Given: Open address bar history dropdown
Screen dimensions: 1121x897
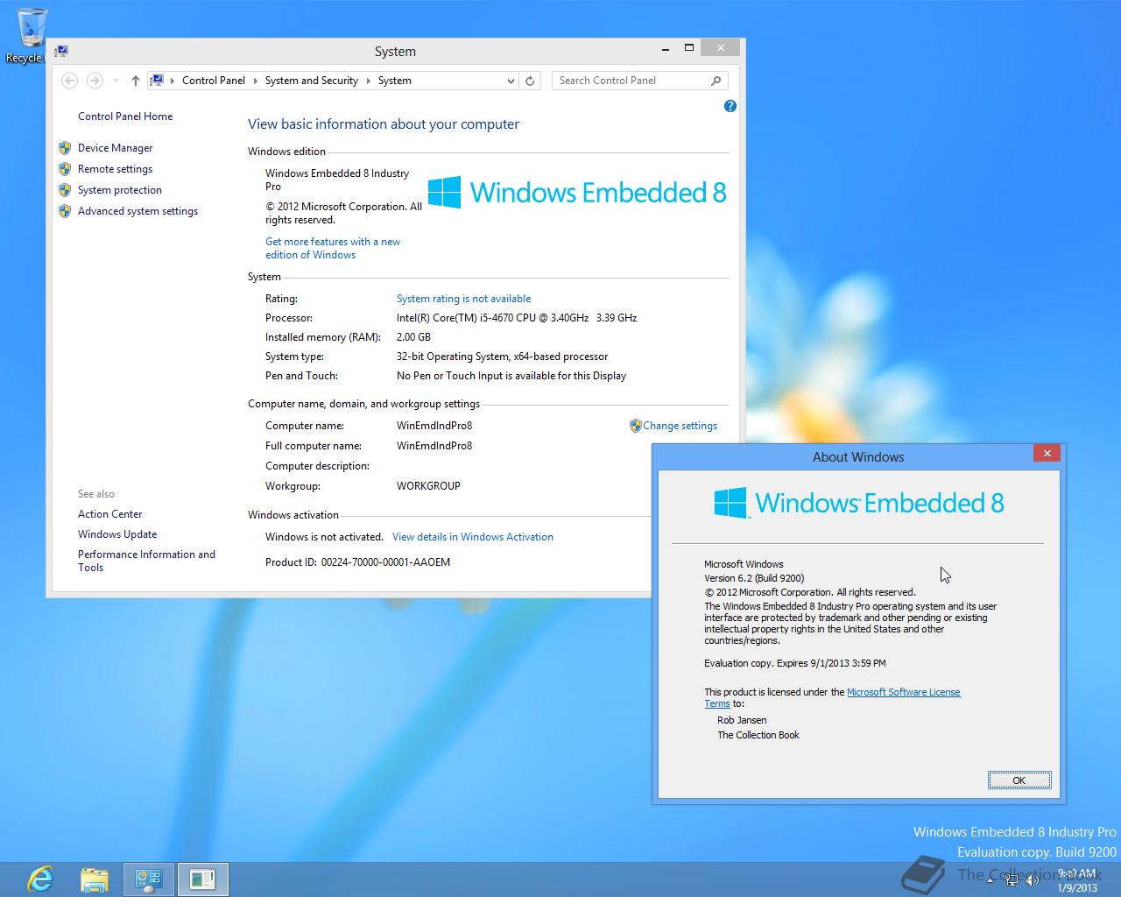Looking at the screenshot, I should point(511,81).
